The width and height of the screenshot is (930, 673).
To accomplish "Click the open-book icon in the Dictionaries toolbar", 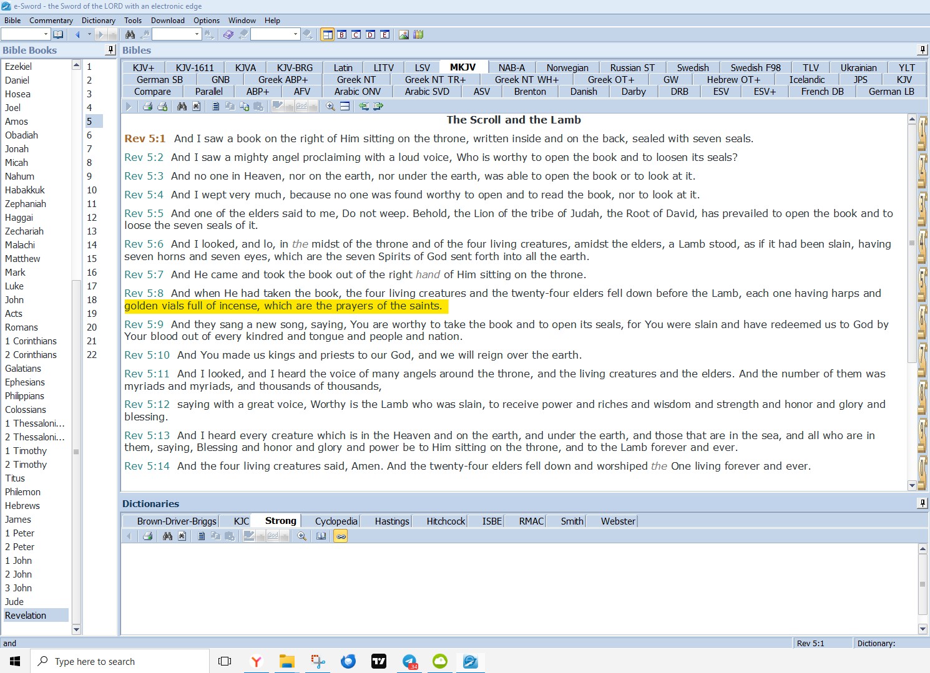I will (x=321, y=536).
